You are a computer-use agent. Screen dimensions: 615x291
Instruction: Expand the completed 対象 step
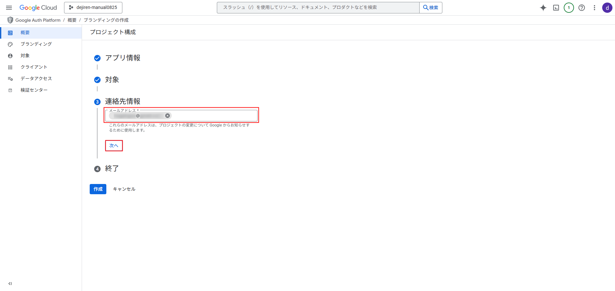tap(112, 80)
